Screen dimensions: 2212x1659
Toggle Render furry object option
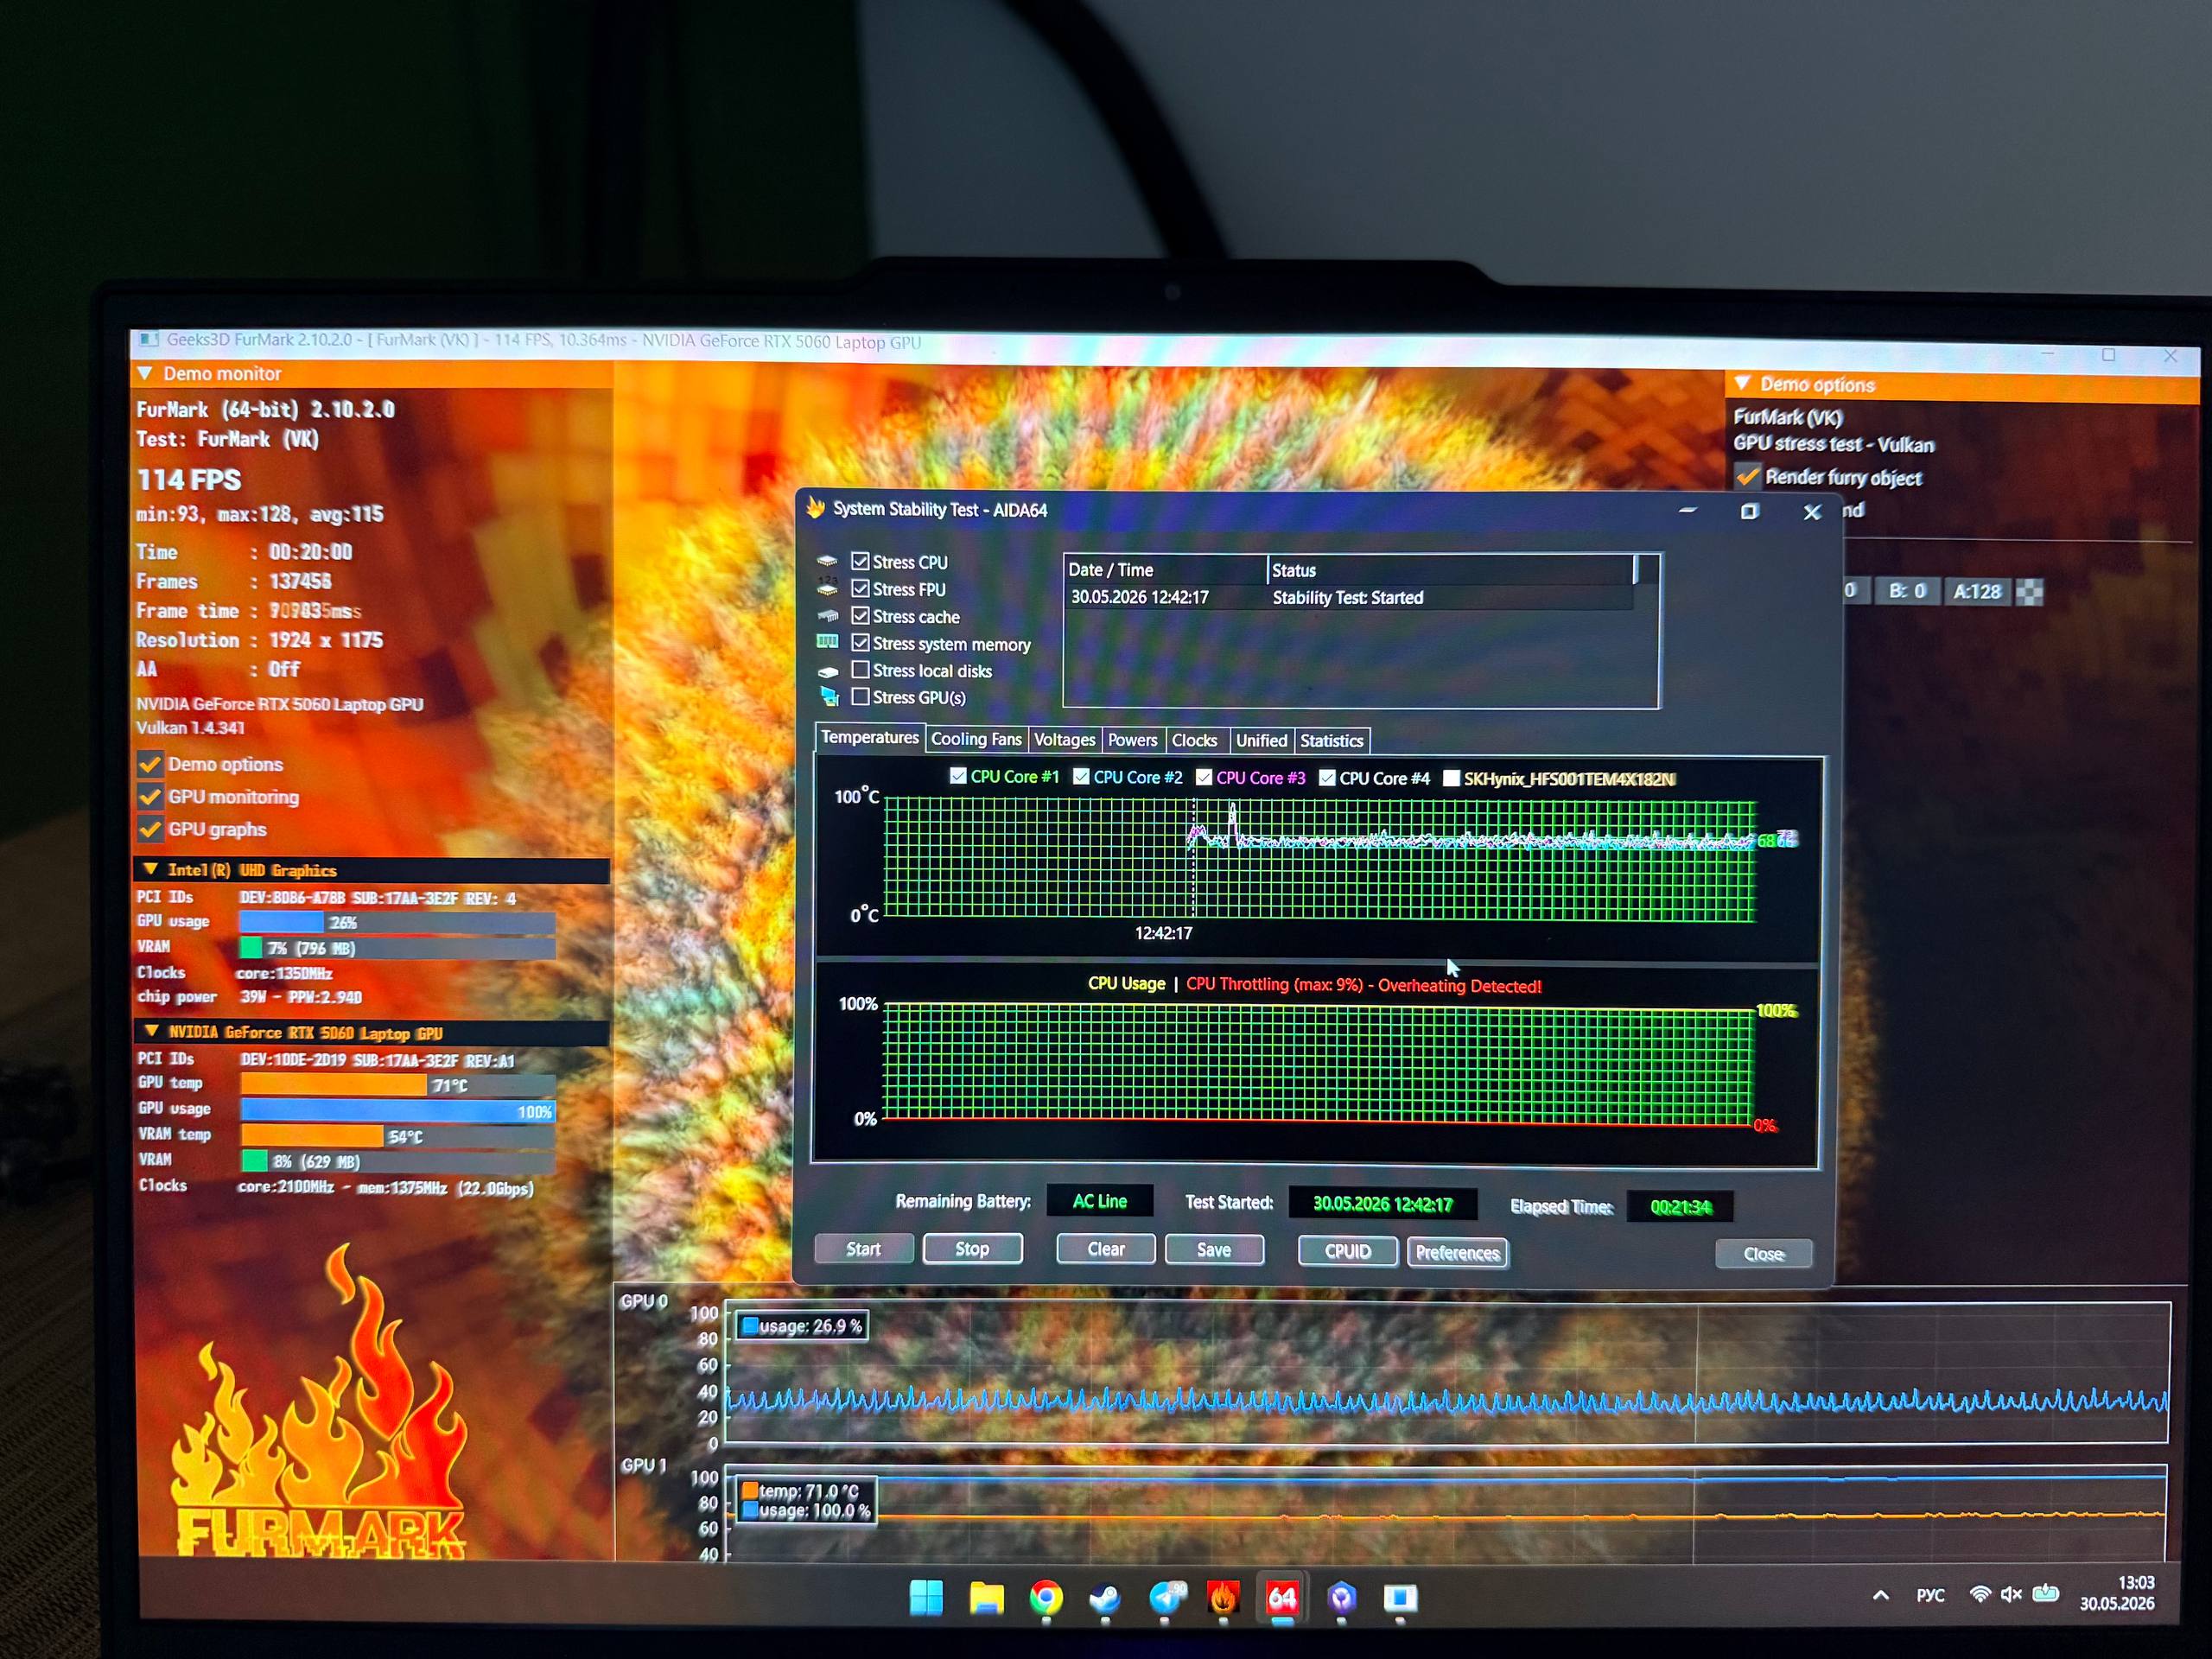(x=1747, y=476)
